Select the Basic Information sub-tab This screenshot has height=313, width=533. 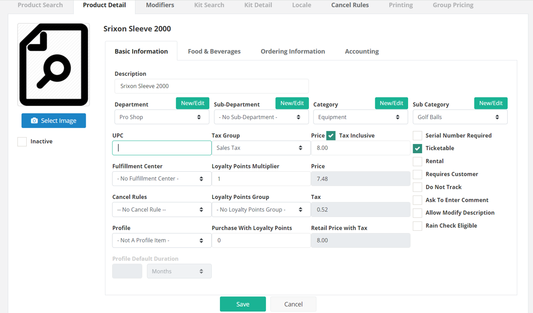click(x=141, y=51)
